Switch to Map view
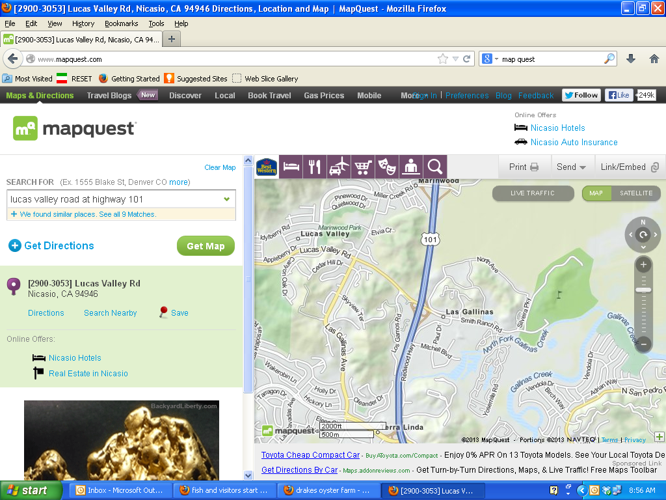666x500 pixels. 596,193
